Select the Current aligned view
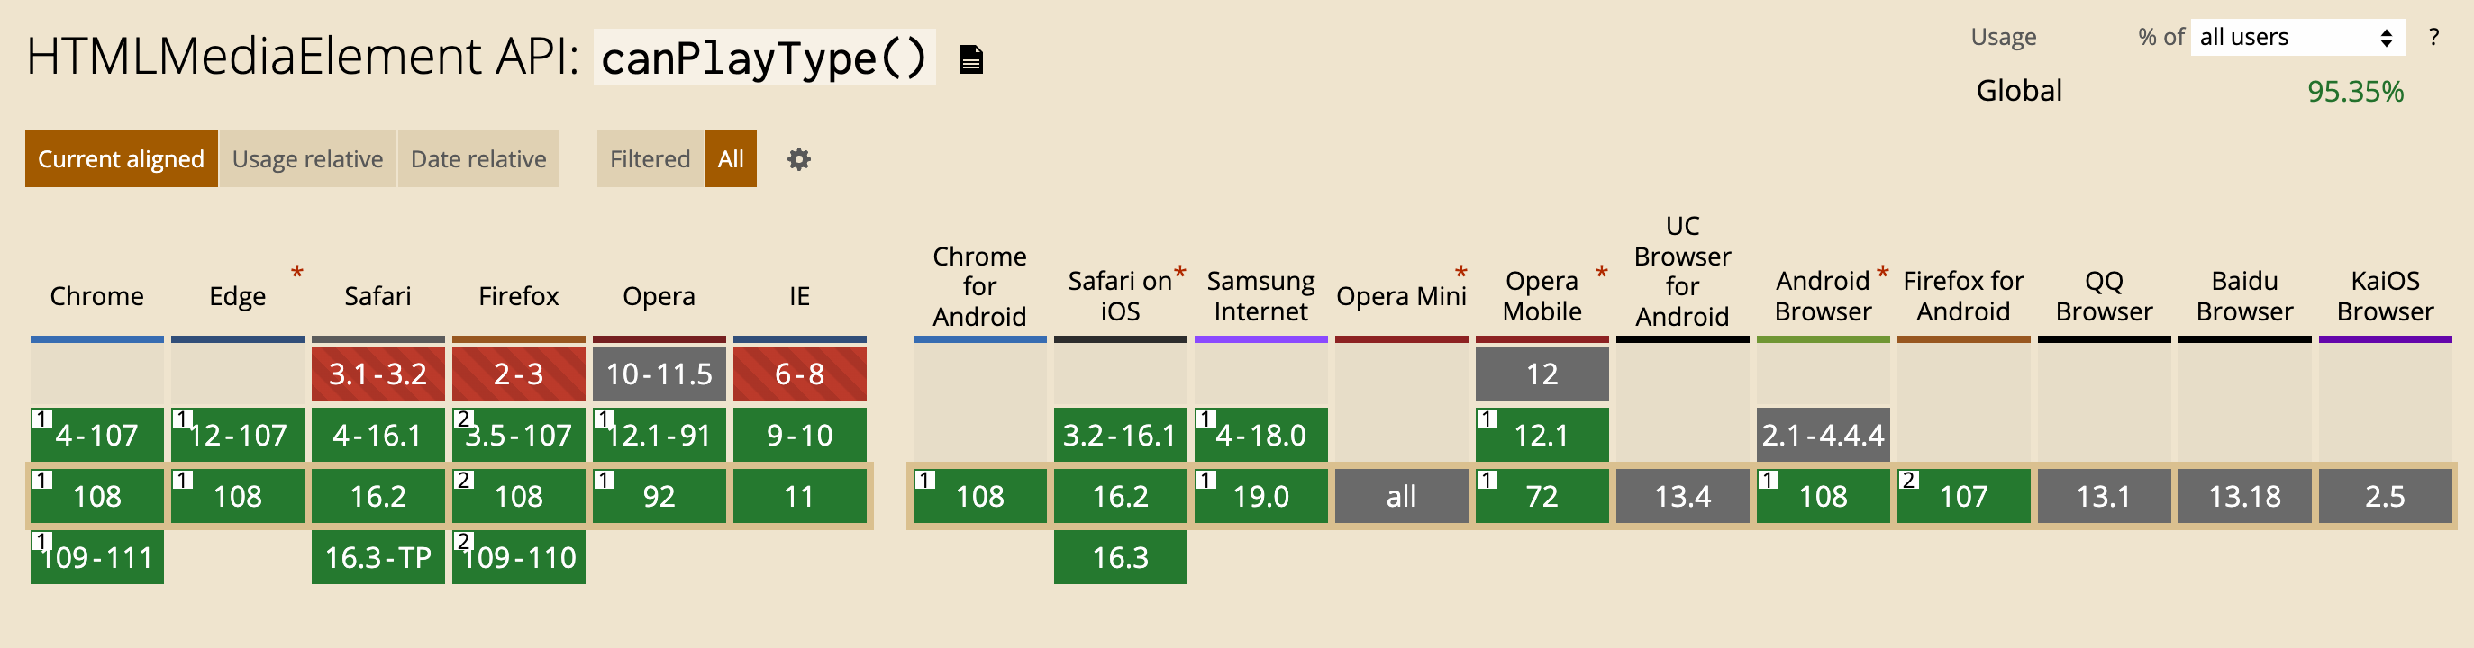 tap(121, 159)
